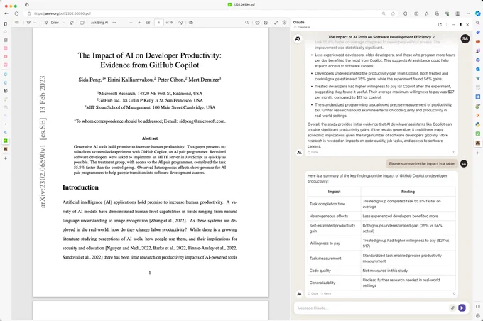The image size is (483, 321).
Task: Zoom out with the minus button
Action: [131, 23]
